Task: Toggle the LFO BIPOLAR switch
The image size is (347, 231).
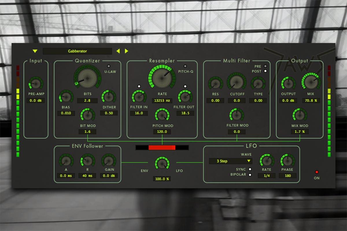Action: 250,175
